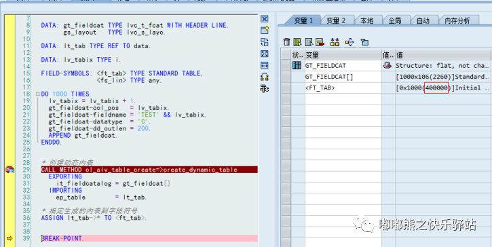Click the 状.. column header
This screenshot has height=247, width=492.
(x=298, y=55)
